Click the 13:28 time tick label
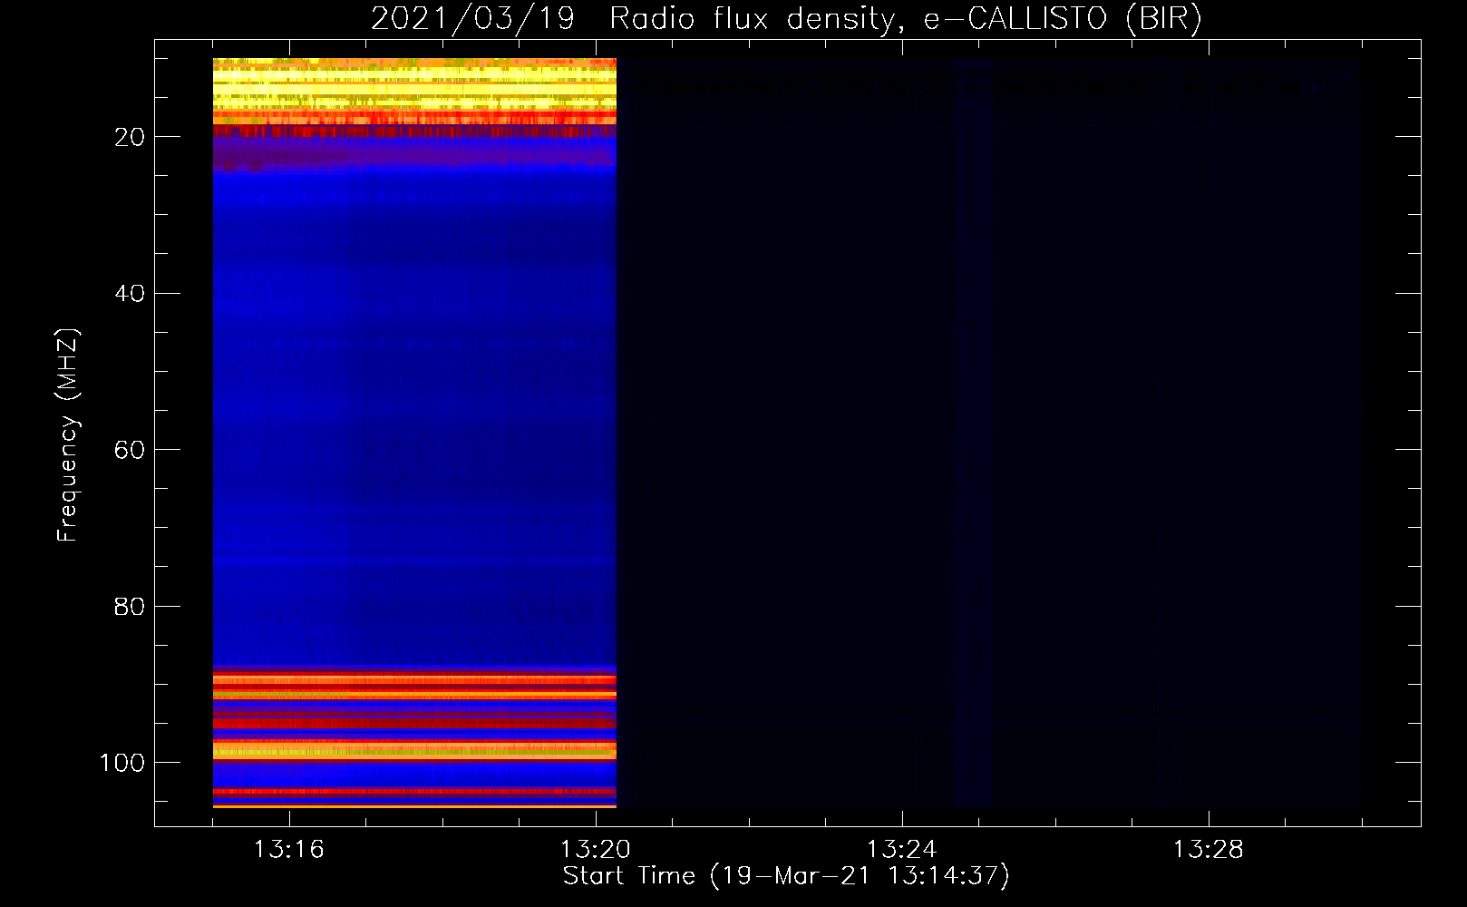1467x907 pixels. tap(1208, 850)
